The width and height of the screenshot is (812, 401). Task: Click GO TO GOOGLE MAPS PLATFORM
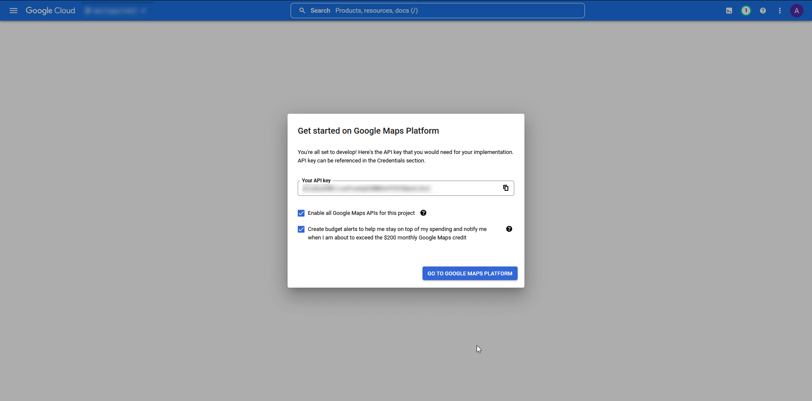469,273
